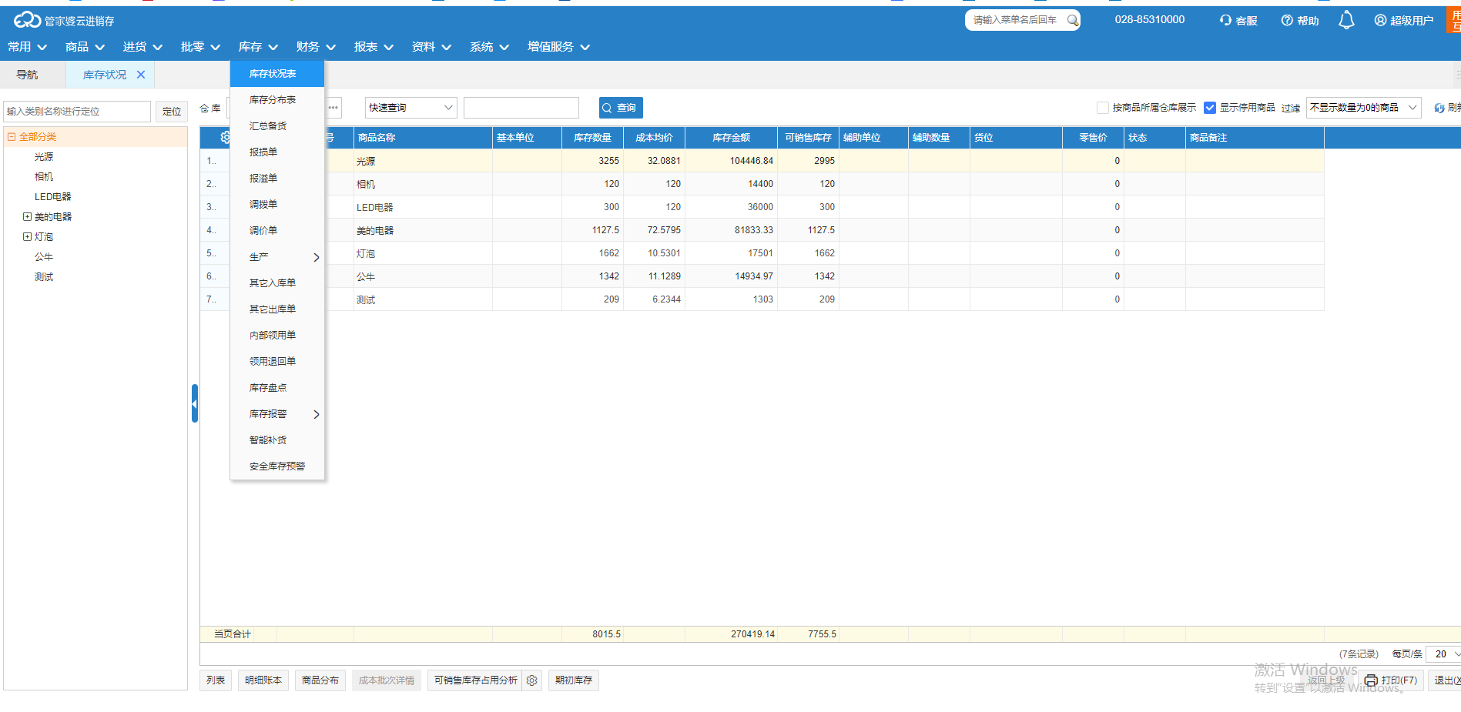Click the 商品分布 button
This screenshot has height=712, width=1461.
point(320,680)
